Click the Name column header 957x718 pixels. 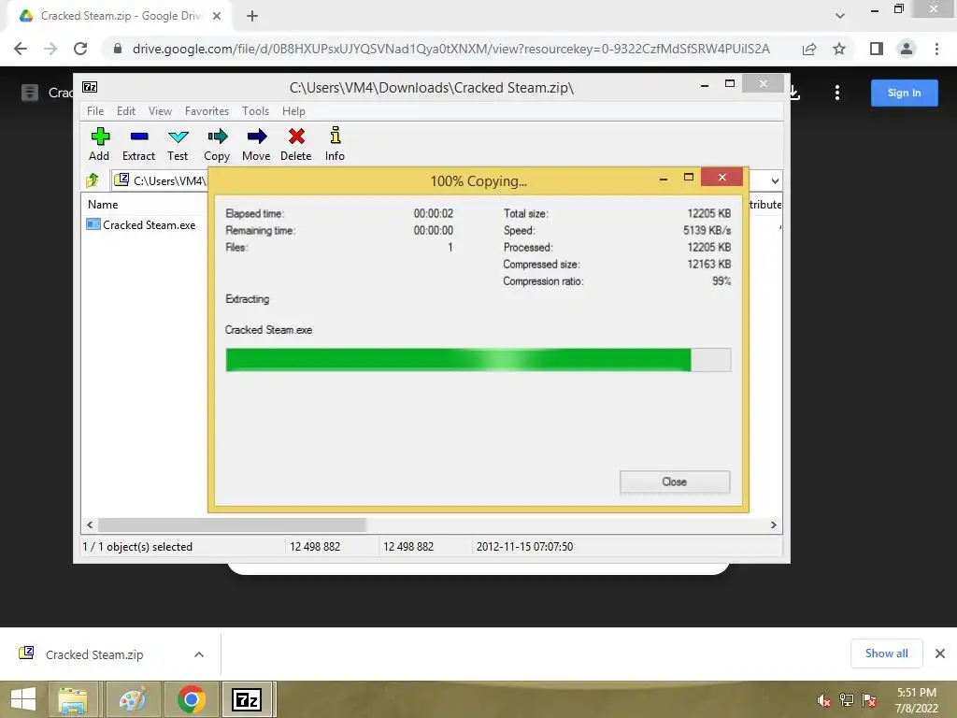[x=103, y=205]
